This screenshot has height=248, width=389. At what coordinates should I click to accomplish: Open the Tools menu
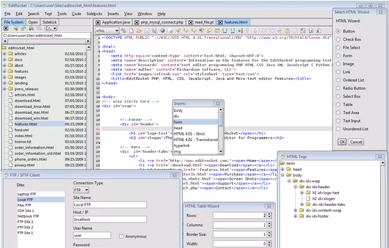click(x=62, y=14)
